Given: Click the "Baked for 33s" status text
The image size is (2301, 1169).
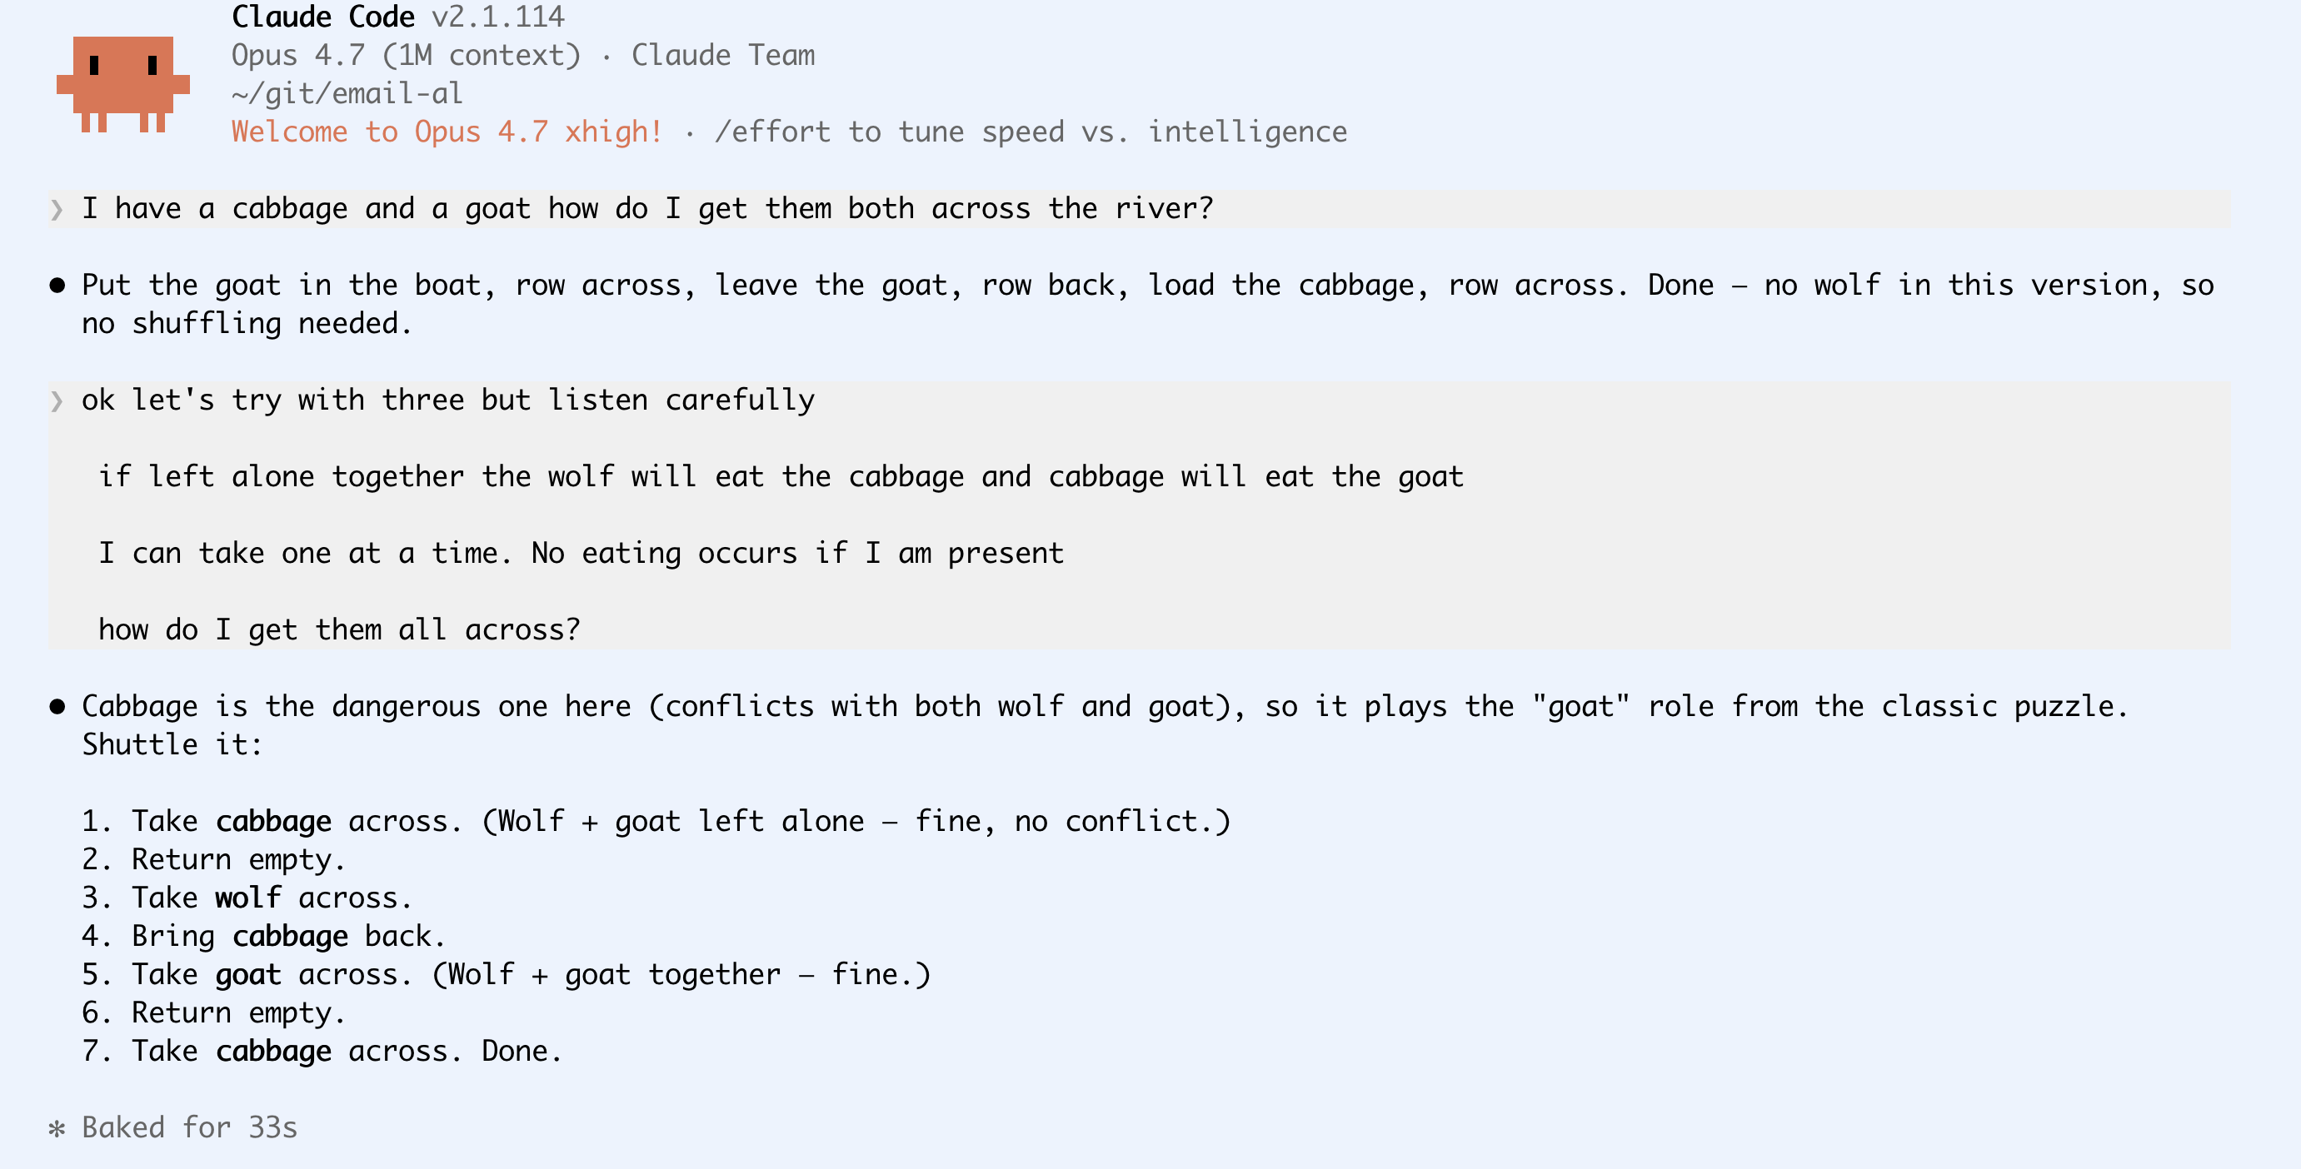Looking at the screenshot, I should click(189, 1128).
